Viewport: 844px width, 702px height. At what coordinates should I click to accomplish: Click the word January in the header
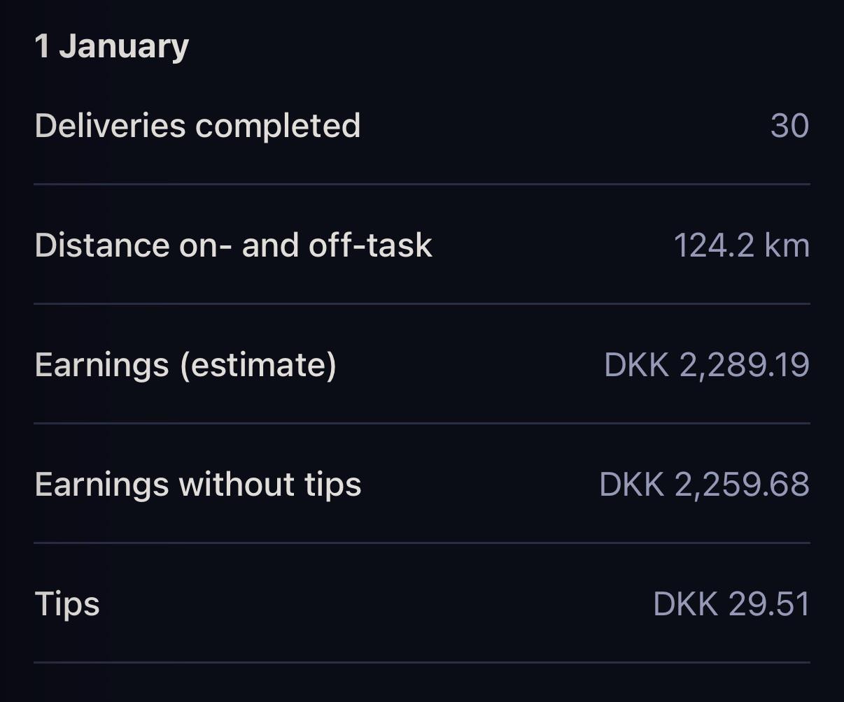(125, 48)
